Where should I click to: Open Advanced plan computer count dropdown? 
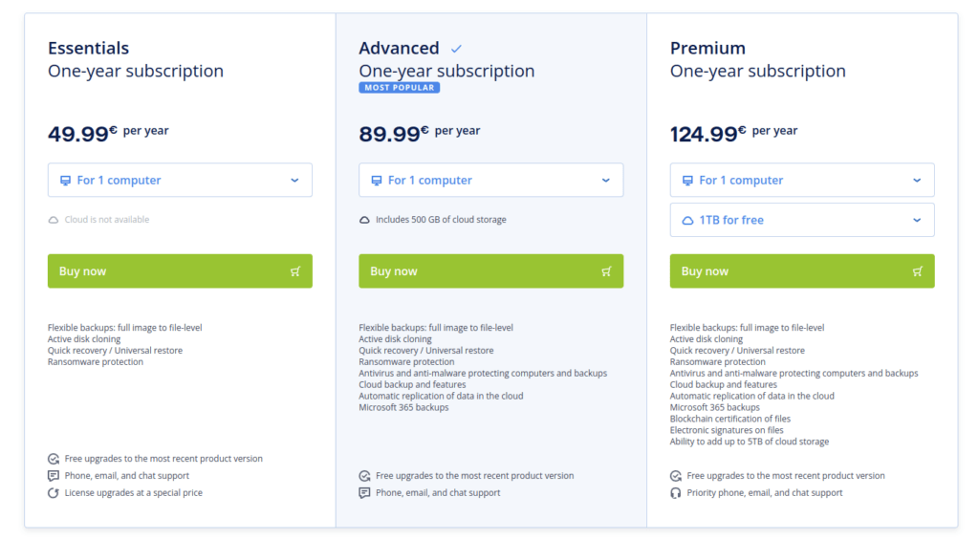click(x=490, y=180)
